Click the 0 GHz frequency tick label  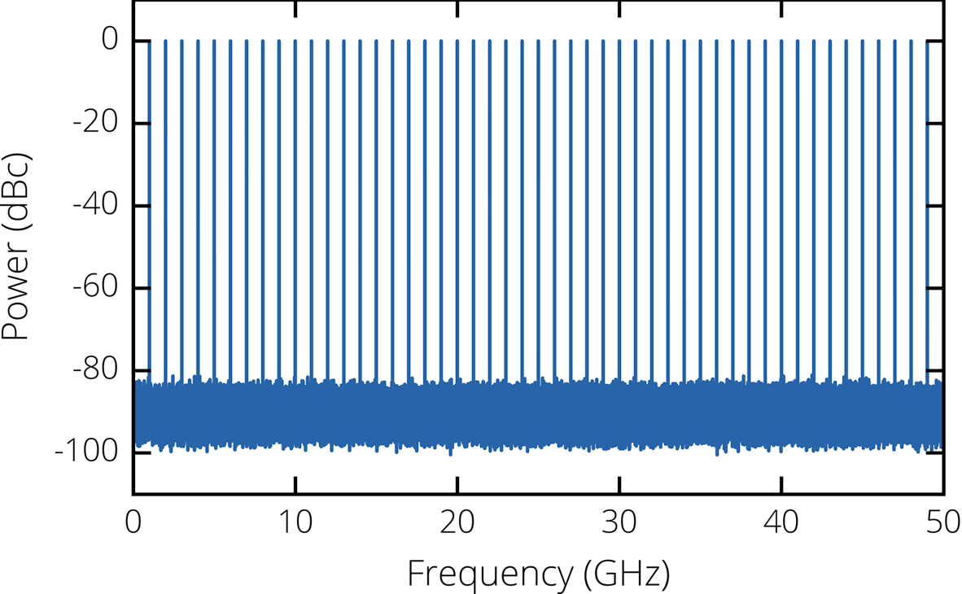pyautogui.click(x=135, y=521)
